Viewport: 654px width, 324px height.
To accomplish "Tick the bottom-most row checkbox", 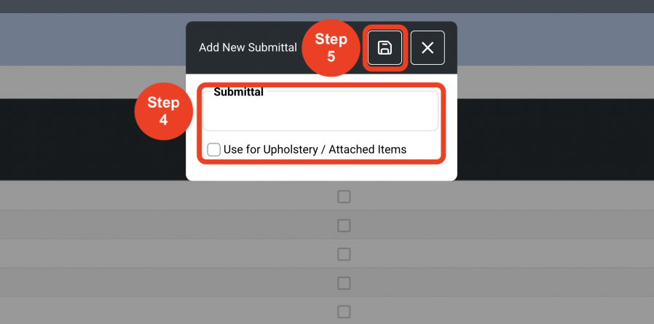I will 344,312.
